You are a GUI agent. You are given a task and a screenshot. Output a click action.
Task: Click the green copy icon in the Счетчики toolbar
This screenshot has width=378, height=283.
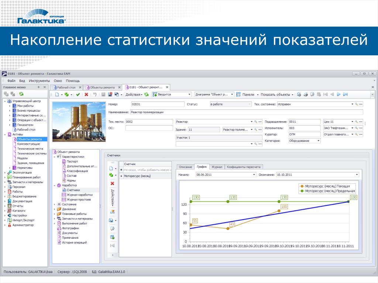pos(111,175)
